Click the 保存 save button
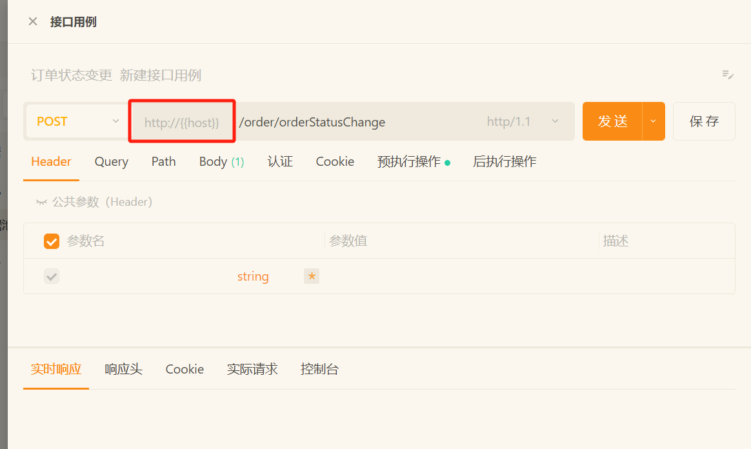Screen dimensions: 751x449 (704, 121)
